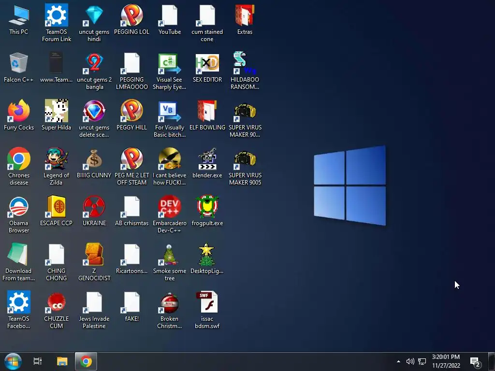Image resolution: width=495 pixels, height=371 pixels.
Task: Open the This PC desktop icon
Action: click(19, 19)
